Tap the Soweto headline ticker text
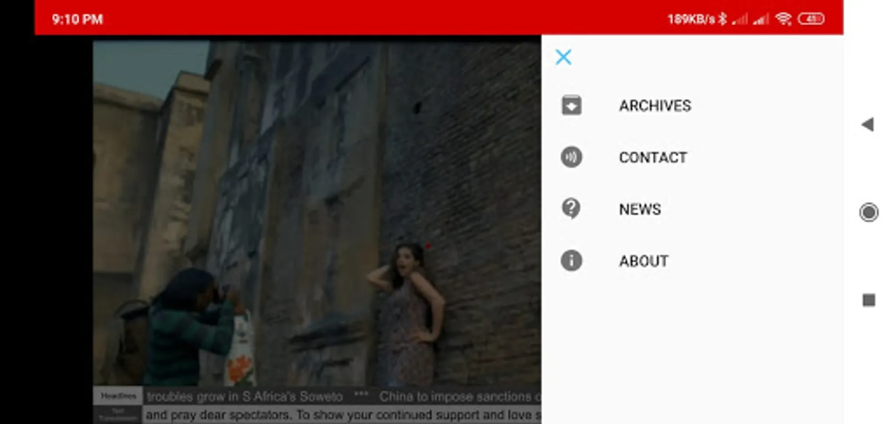Screen dimensions: 894x424 tap(245, 397)
